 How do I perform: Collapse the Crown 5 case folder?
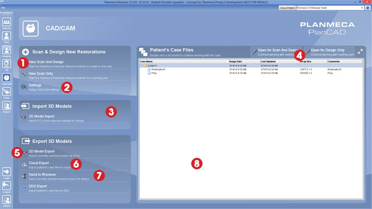142,65
